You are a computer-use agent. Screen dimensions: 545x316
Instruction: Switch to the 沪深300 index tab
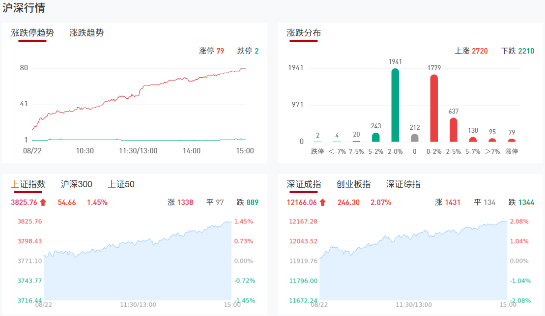(x=77, y=184)
